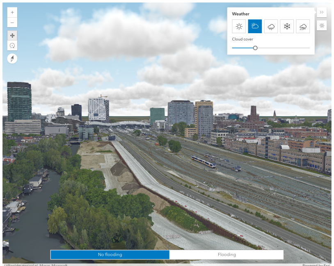Zoom in on the 3D scene
The height and width of the screenshot is (266, 334).
pos(12,12)
